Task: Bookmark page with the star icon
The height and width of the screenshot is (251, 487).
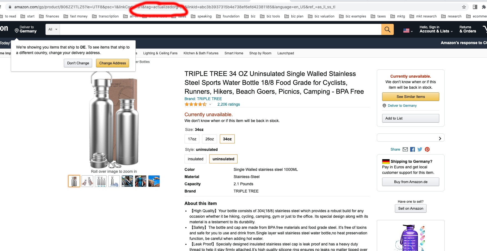Action: point(464,7)
